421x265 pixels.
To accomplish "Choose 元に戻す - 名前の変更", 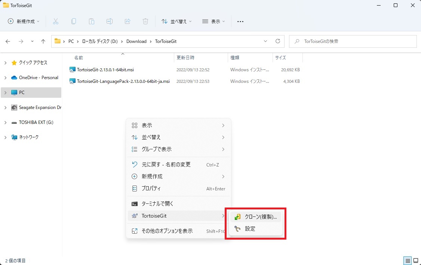I will (178, 165).
